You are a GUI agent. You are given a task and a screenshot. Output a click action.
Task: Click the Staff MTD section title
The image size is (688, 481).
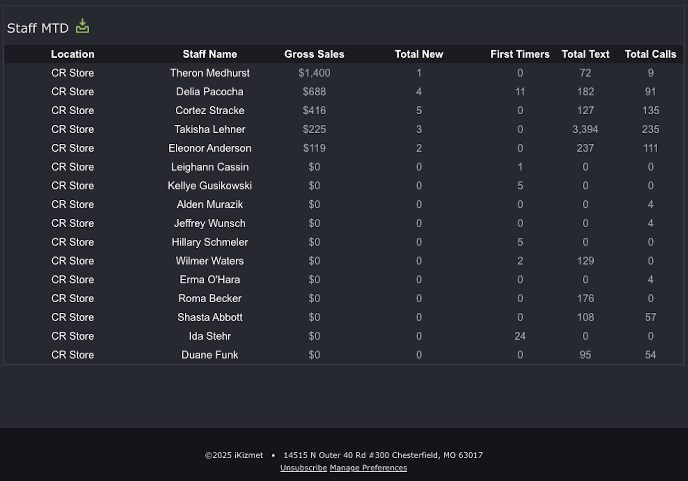[38, 28]
